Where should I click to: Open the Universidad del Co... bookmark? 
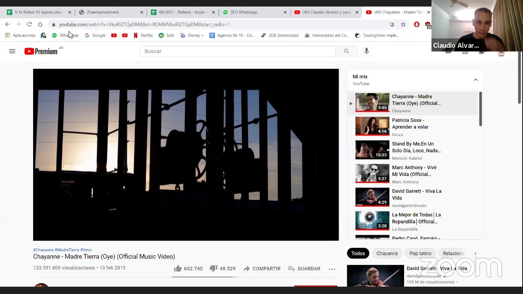(x=327, y=35)
